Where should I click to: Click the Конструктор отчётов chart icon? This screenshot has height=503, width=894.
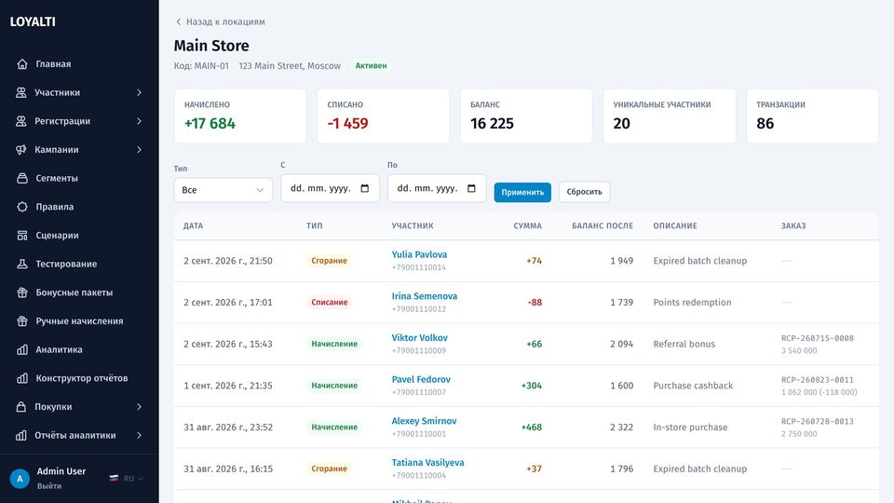point(22,378)
